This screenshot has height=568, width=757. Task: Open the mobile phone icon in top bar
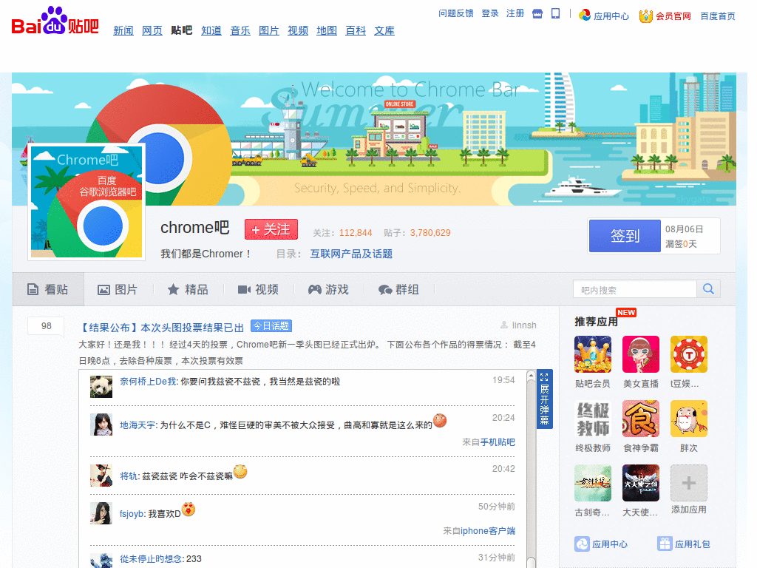[x=556, y=13]
